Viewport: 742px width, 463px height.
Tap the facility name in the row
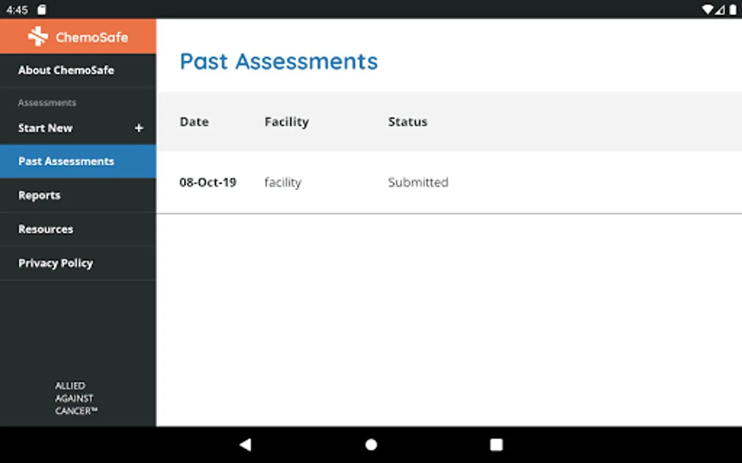(283, 183)
